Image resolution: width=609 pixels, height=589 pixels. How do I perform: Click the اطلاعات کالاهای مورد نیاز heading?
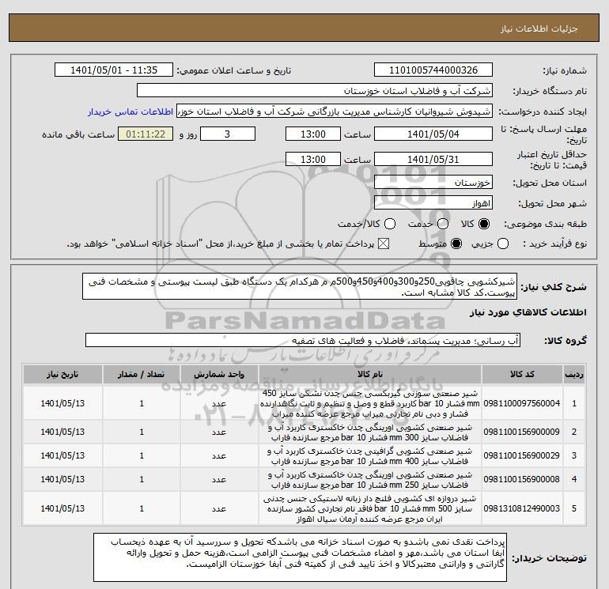tap(528, 313)
